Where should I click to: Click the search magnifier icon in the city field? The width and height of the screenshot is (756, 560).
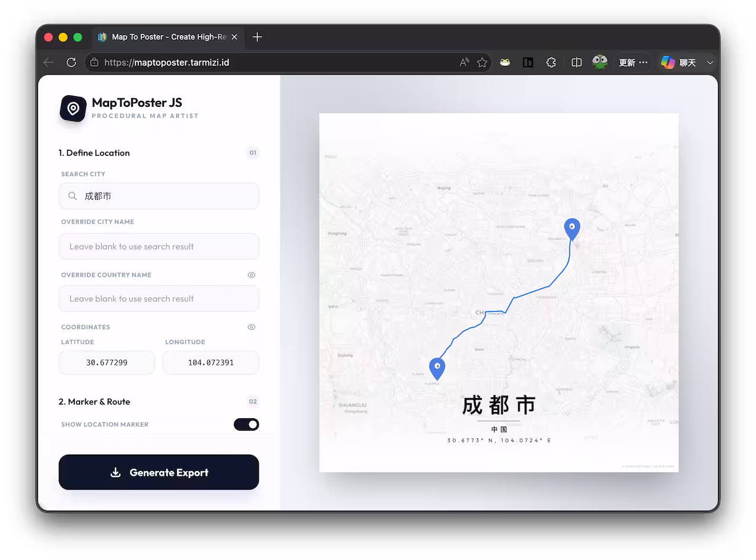(72, 196)
